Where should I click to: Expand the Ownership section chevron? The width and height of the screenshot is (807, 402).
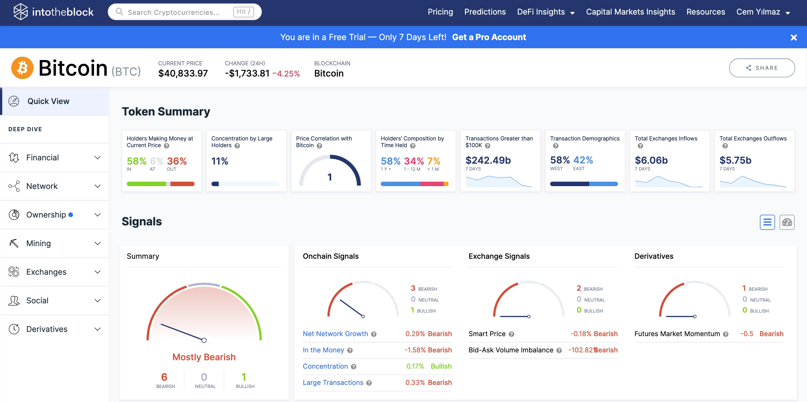97,215
